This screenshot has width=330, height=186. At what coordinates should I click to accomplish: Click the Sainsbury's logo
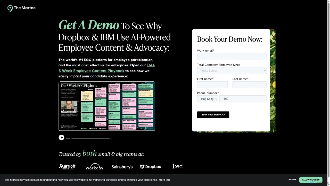tap(122, 167)
